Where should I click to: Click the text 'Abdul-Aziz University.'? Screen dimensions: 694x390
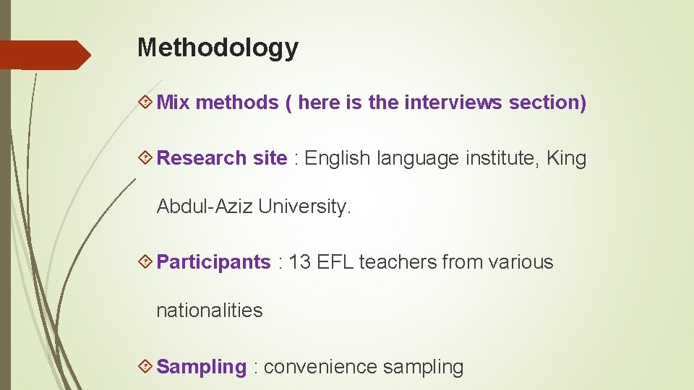coord(254,206)
